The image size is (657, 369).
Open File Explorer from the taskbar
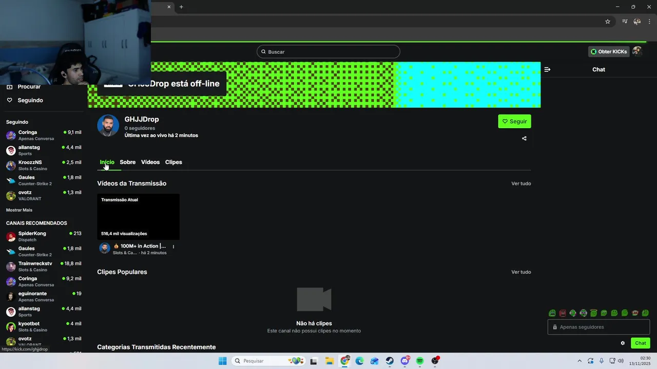click(330, 361)
